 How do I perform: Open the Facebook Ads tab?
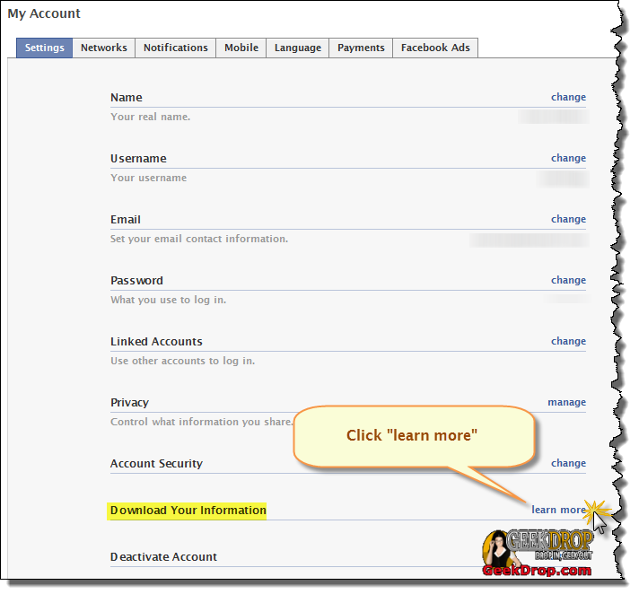(435, 48)
